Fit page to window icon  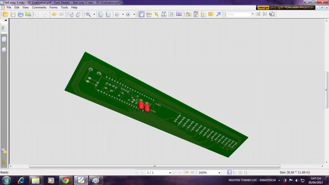point(101,14)
